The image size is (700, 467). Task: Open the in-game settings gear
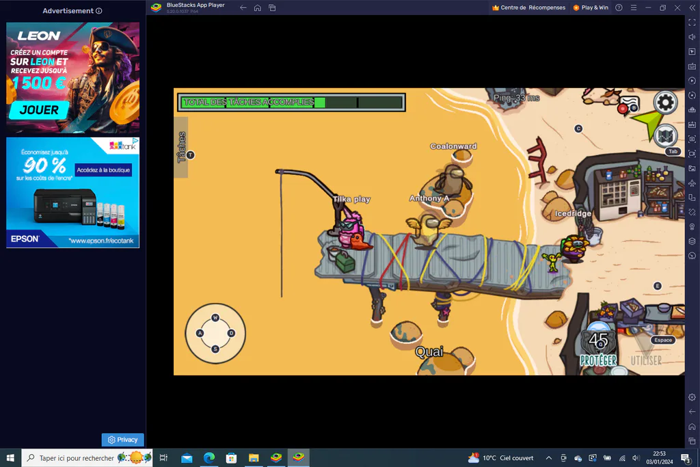[665, 103]
